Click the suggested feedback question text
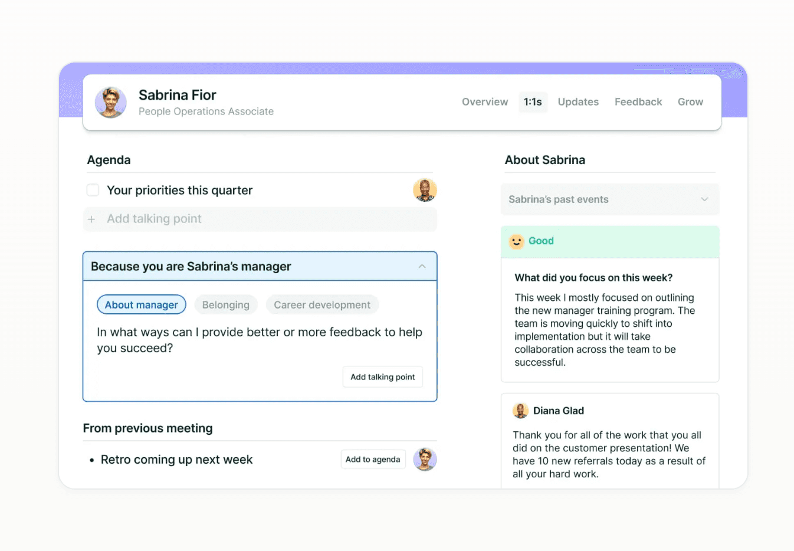 [260, 340]
